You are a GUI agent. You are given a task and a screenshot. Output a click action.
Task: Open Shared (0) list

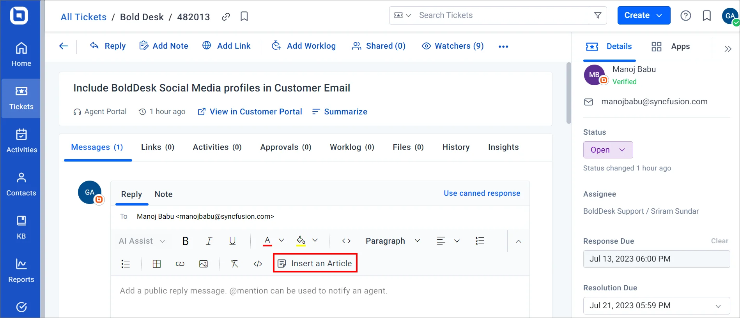379,46
